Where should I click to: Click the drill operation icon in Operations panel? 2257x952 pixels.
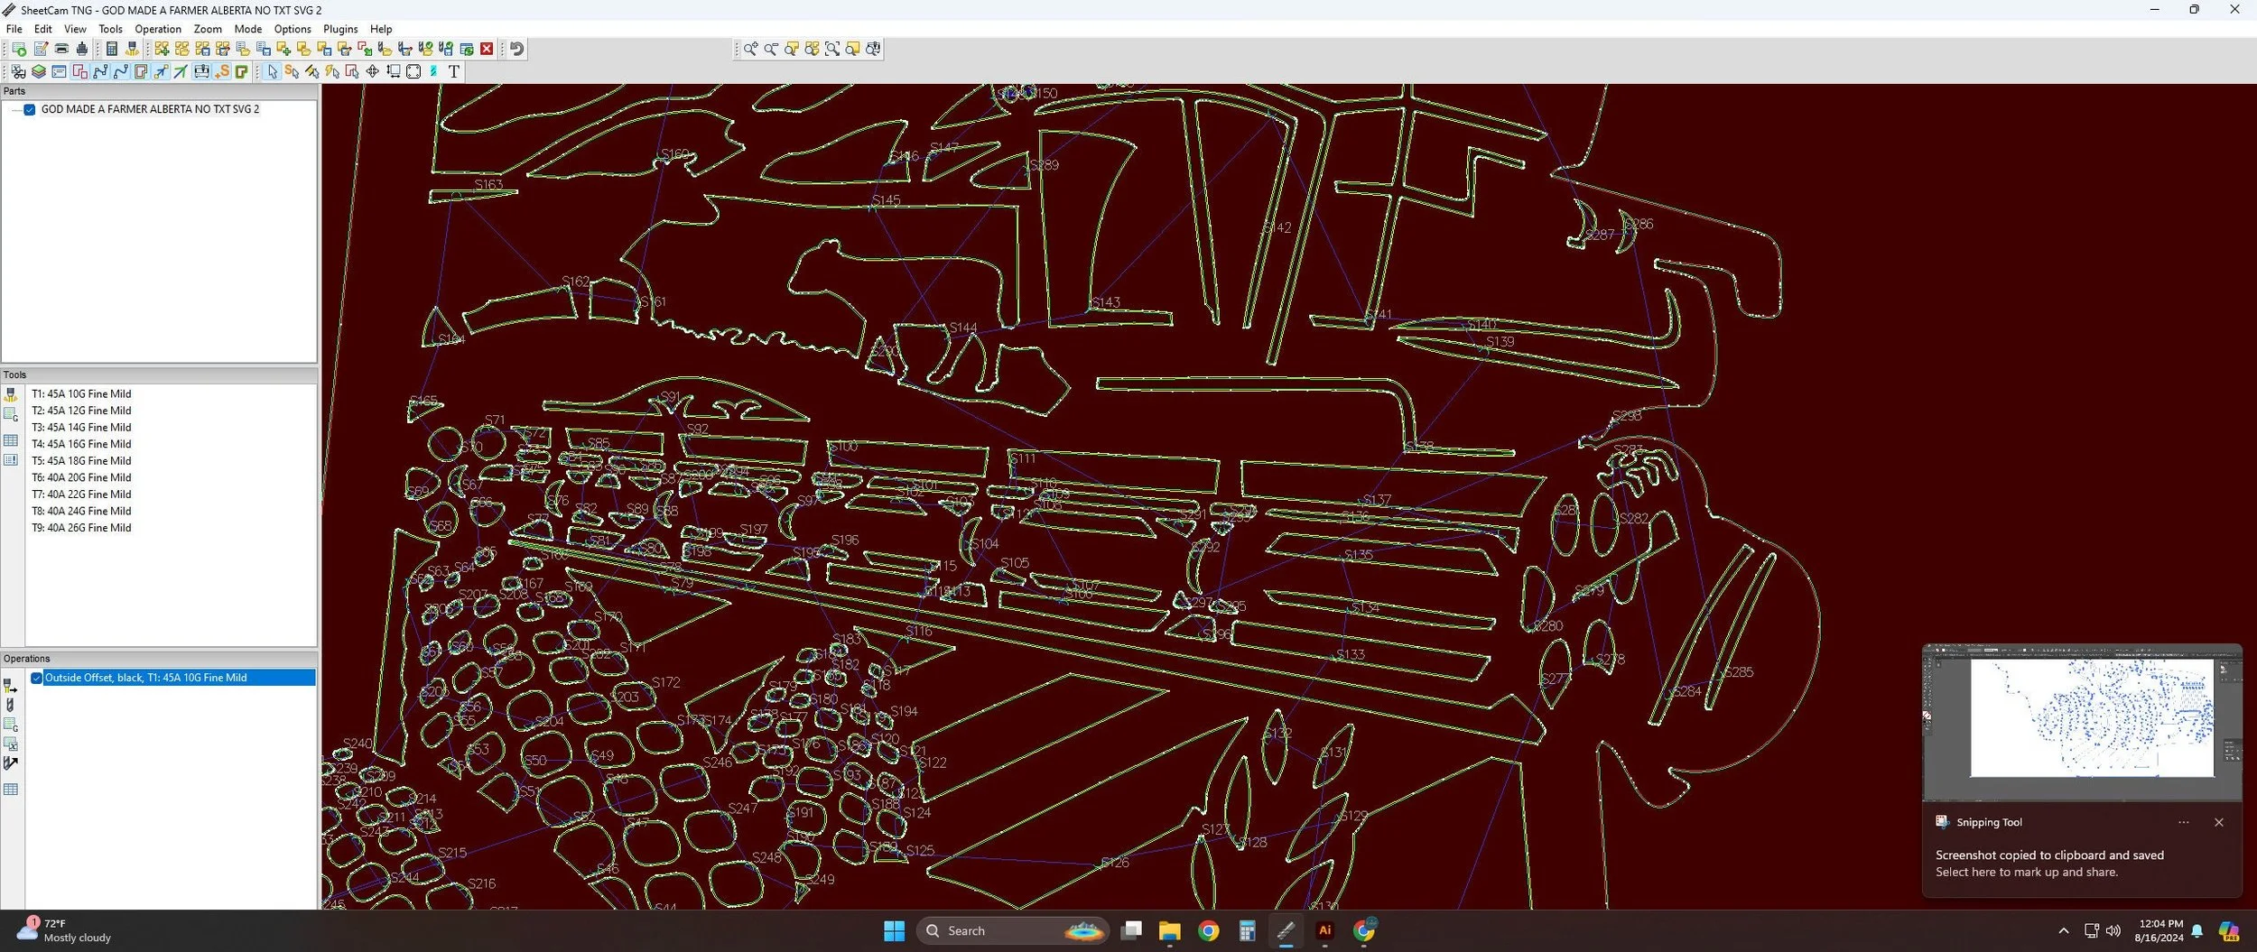11,706
